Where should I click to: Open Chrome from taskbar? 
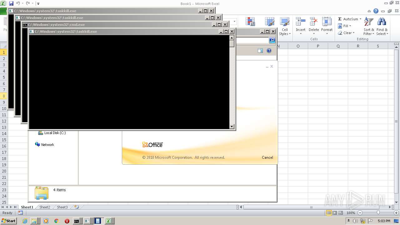click(56, 221)
